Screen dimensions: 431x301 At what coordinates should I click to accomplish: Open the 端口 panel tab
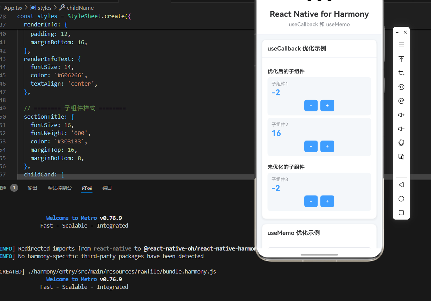click(107, 188)
